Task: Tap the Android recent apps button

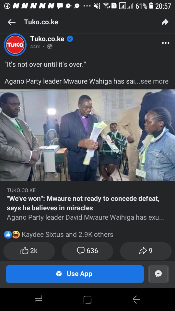Action: pos(38,299)
